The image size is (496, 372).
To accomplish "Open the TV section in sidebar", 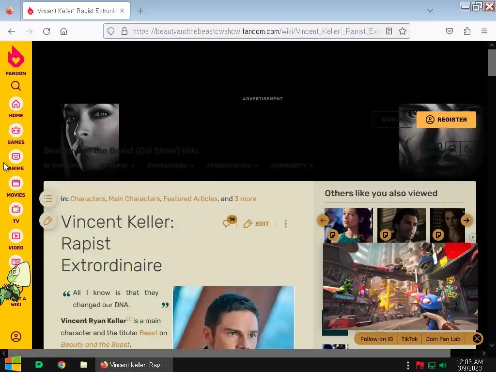I will point(16,214).
